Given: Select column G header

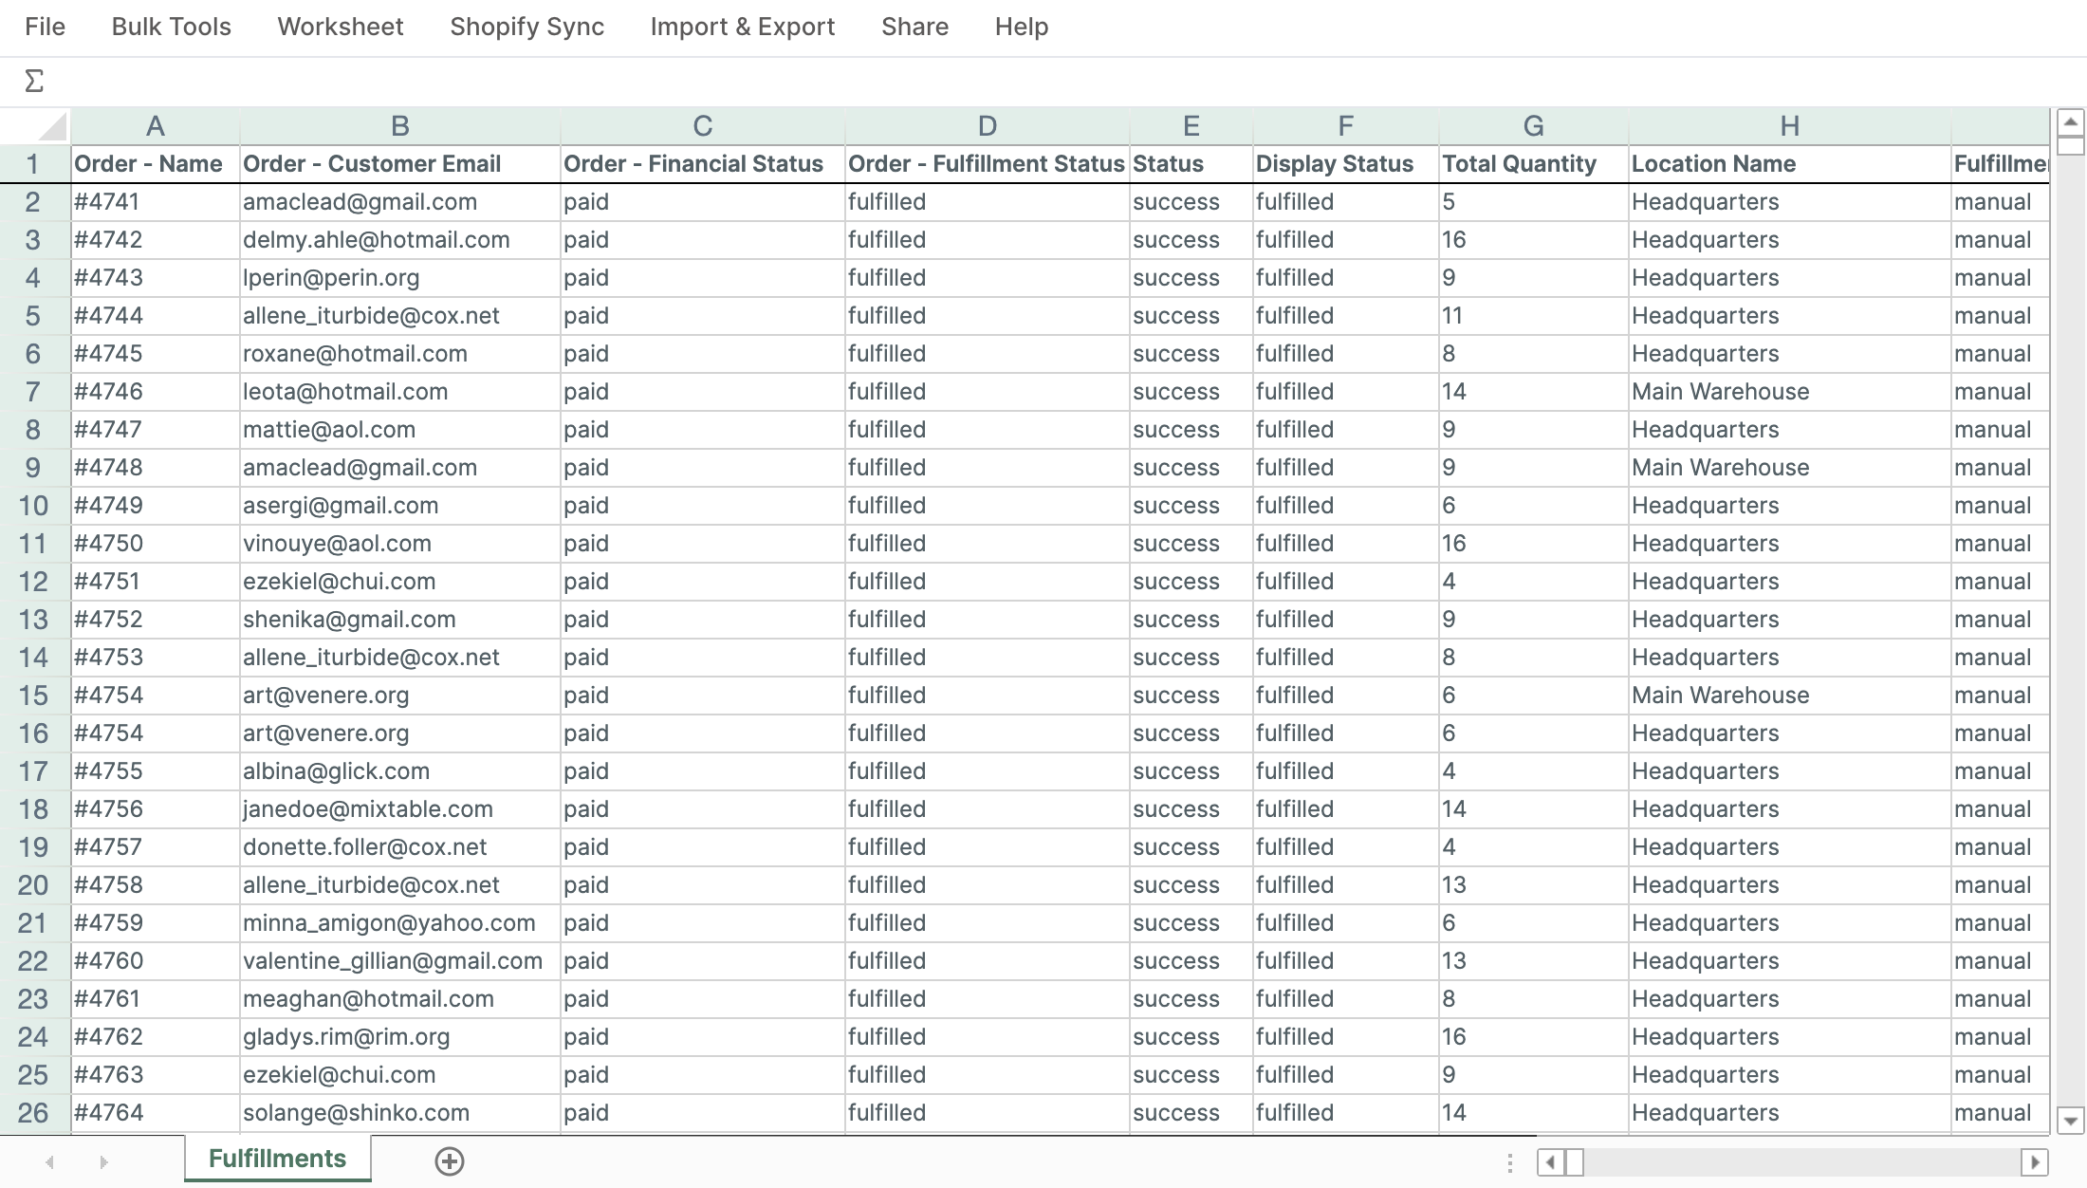Looking at the screenshot, I should [1534, 126].
